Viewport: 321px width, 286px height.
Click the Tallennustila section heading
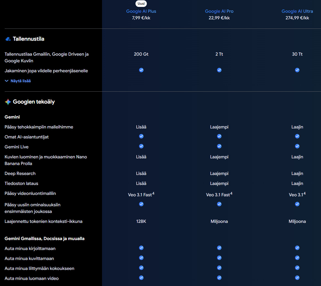pyautogui.click(x=28, y=39)
